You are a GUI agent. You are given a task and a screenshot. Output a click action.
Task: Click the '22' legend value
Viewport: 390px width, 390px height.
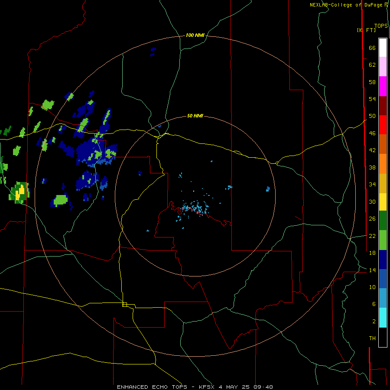(372, 236)
